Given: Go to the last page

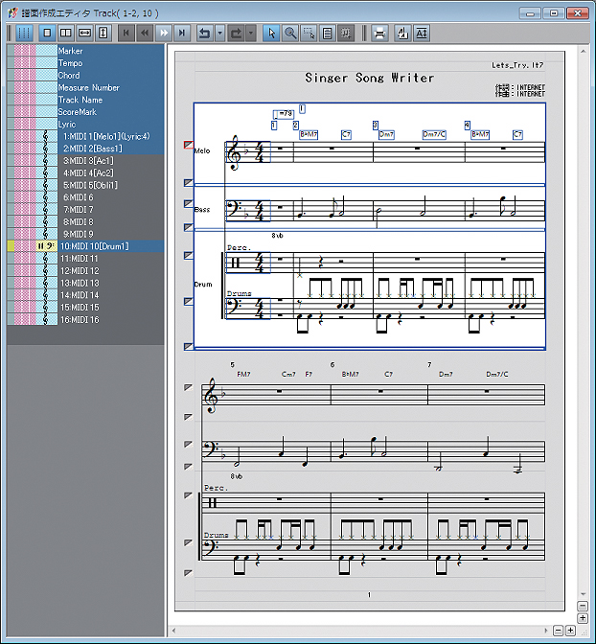Looking at the screenshot, I should (x=182, y=33).
